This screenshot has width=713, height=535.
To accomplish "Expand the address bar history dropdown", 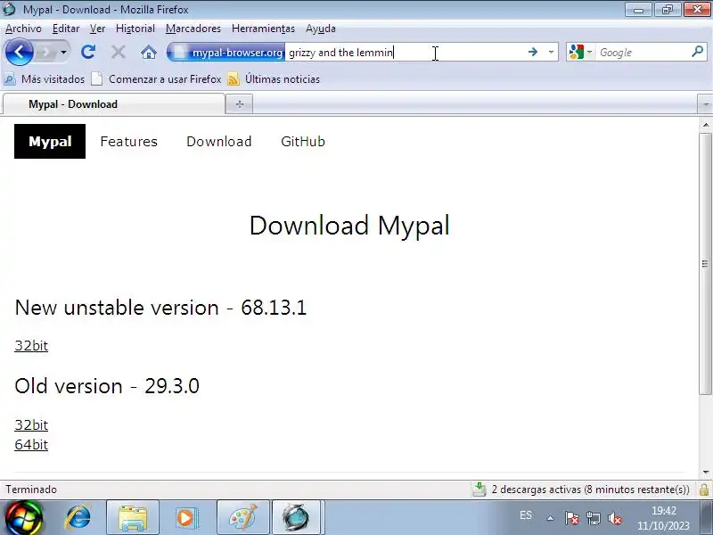I will [x=551, y=53].
